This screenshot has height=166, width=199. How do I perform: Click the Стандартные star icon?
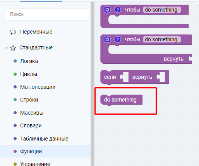coord(13,48)
